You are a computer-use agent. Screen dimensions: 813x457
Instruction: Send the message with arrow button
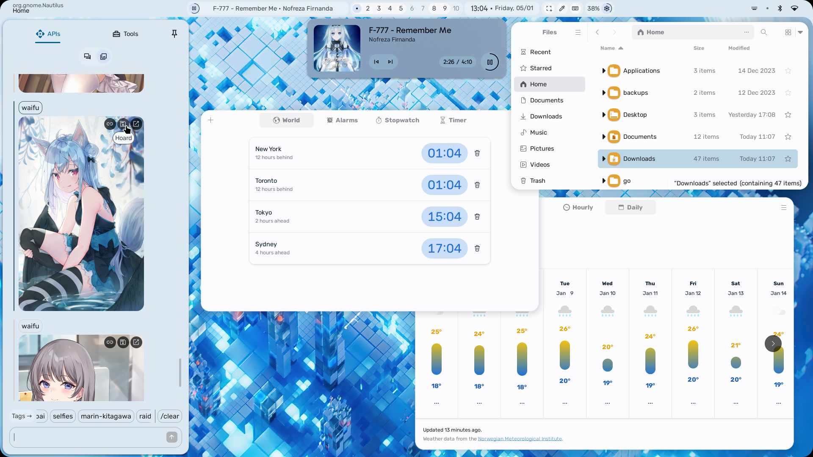point(172,437)
